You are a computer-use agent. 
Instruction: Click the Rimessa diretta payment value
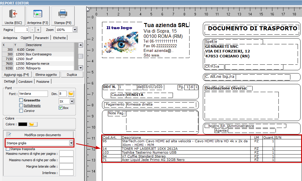pyautogui.click(x=140, y=104)
